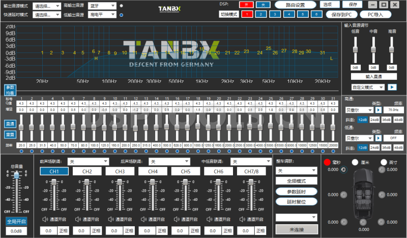Click the blue dot under the 20000 band

(333, 152)
